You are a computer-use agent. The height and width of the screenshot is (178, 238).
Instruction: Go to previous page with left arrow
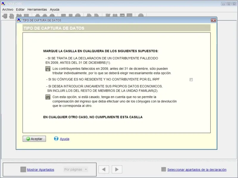[x=104, y=169]
